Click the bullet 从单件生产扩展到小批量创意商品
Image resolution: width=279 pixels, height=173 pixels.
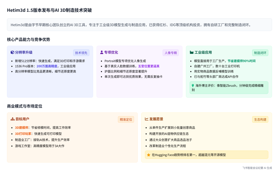point(172,128)
